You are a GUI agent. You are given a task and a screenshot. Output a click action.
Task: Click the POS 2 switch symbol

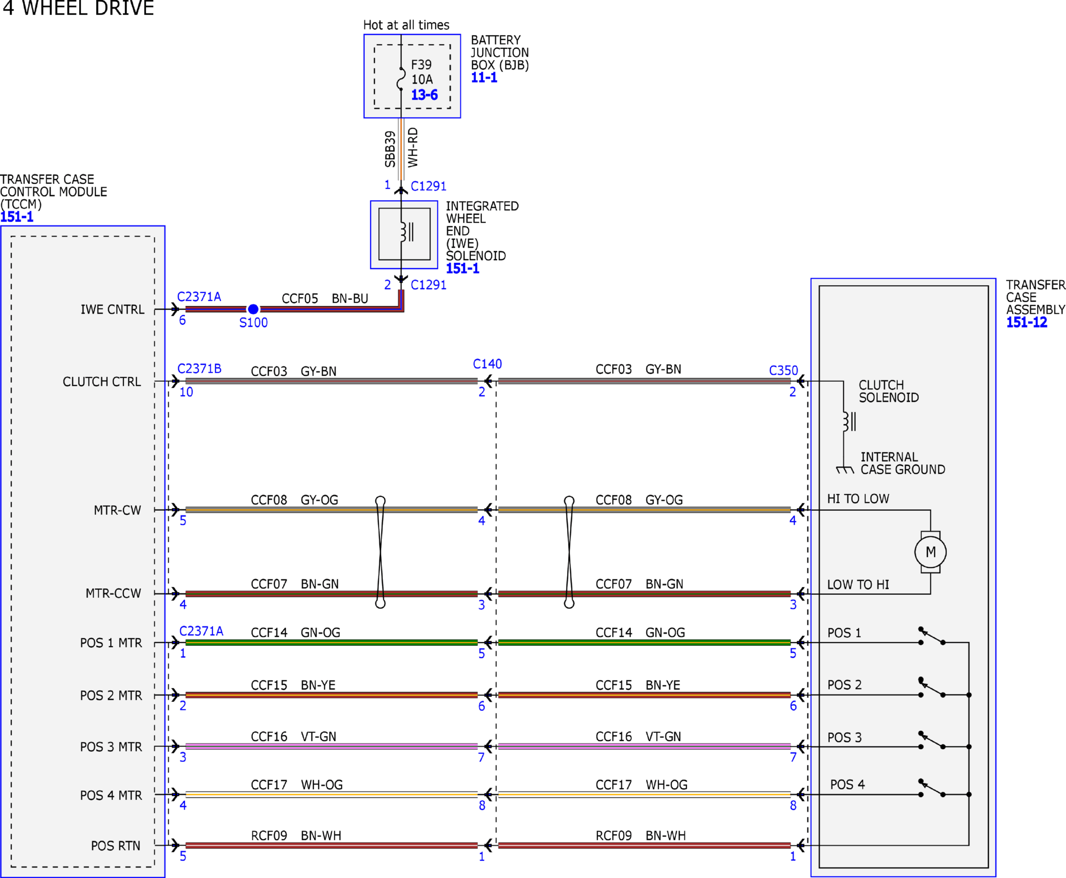click(932, 688)
